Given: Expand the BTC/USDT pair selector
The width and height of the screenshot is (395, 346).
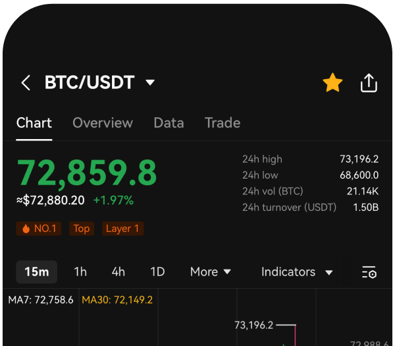Looking at the screenshot, I should coord(150,83).
